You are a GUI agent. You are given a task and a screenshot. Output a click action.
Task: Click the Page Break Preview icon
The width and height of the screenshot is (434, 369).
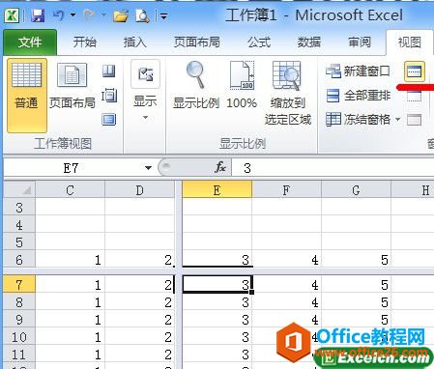[109, 71]
